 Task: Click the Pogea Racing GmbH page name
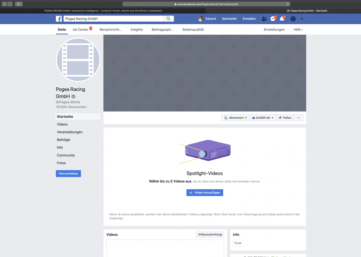(x=70, y=93)
